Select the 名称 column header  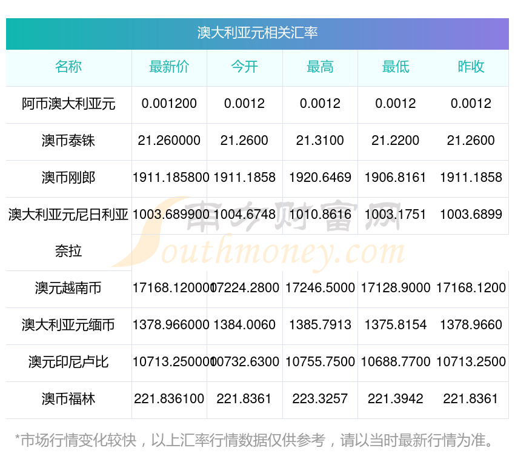pyautogui.click(x=68, y=67)
